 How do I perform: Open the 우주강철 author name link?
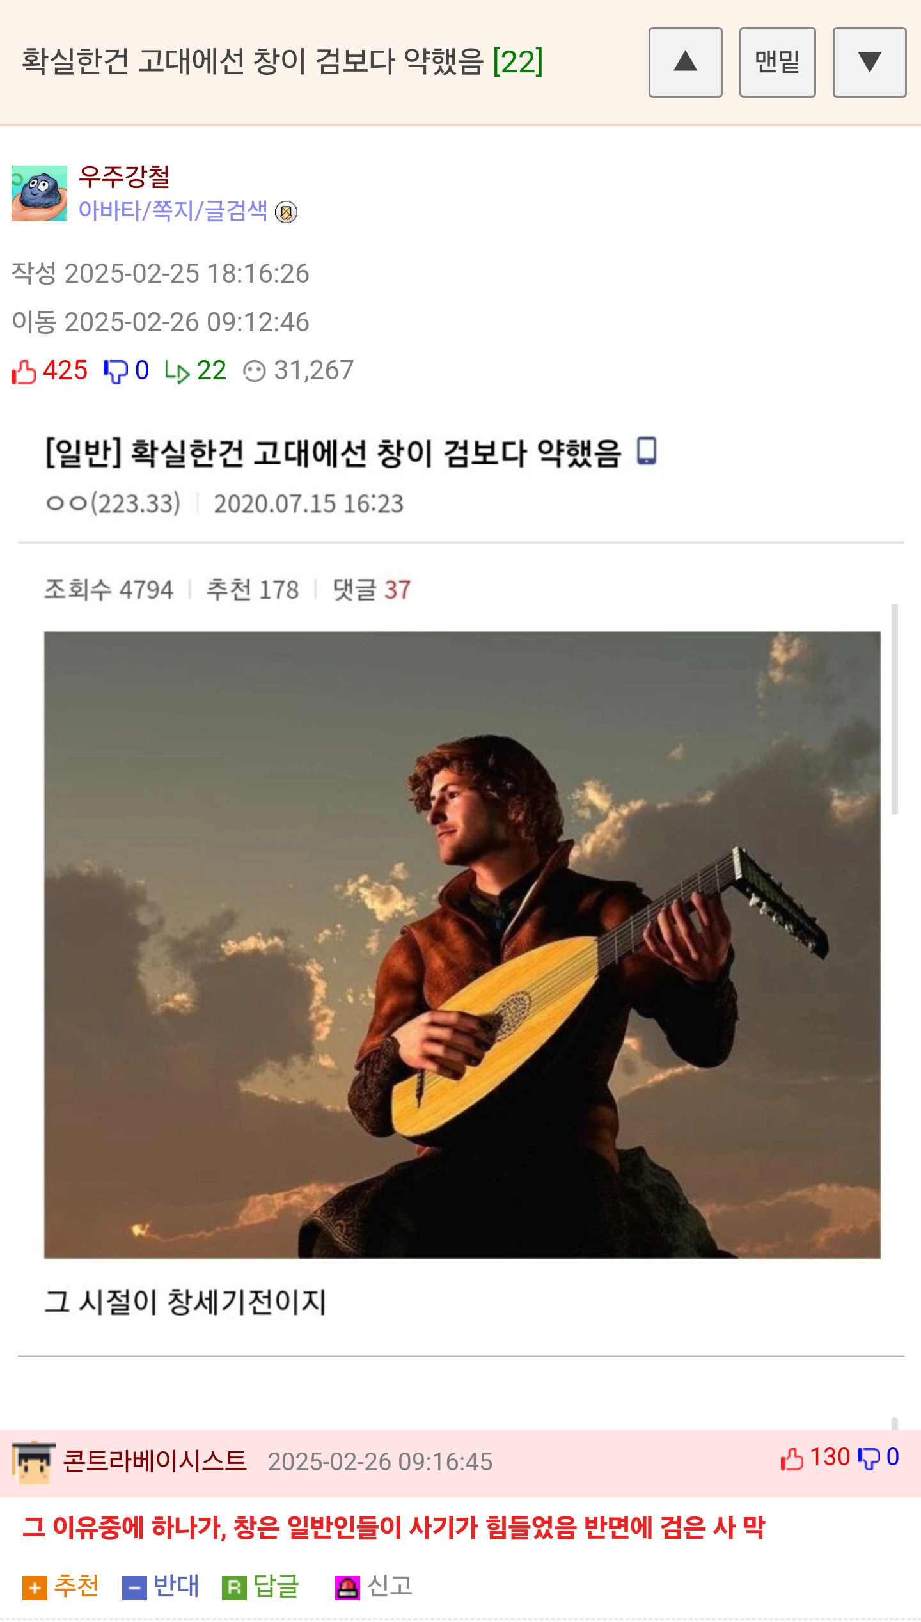(124, 177)
